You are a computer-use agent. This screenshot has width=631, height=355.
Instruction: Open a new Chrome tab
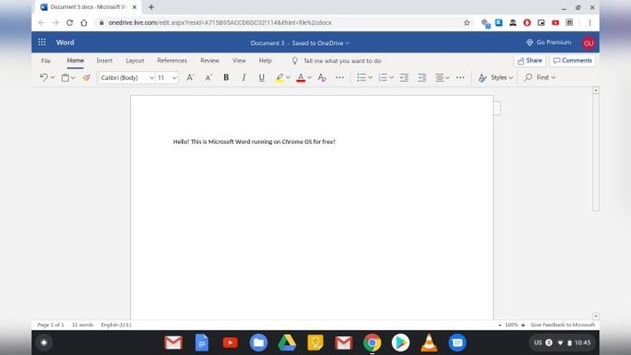[x=151, y=7]
